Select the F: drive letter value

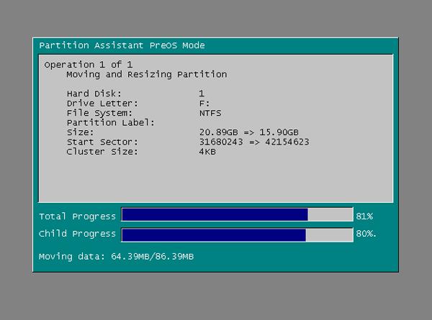(x=204, y=104)
